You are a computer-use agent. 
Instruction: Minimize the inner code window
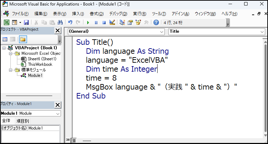click(253, 14)
